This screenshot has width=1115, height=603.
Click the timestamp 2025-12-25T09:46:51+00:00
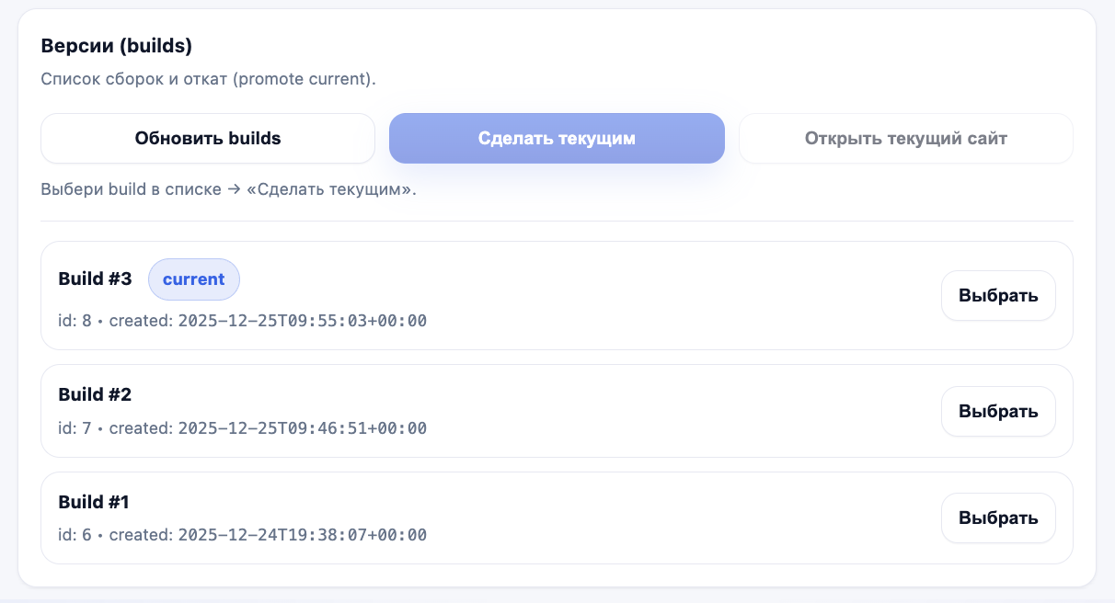click(302, 428)
